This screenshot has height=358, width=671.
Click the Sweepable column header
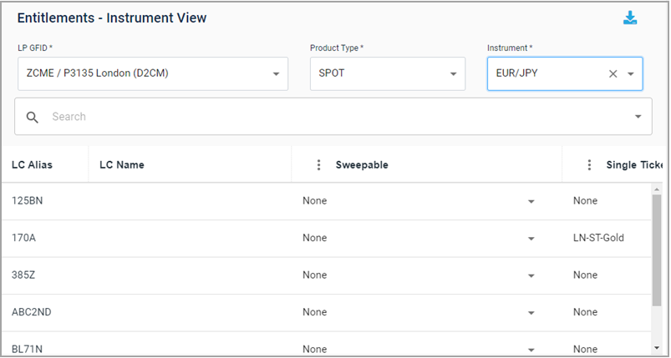click(362, 165)
